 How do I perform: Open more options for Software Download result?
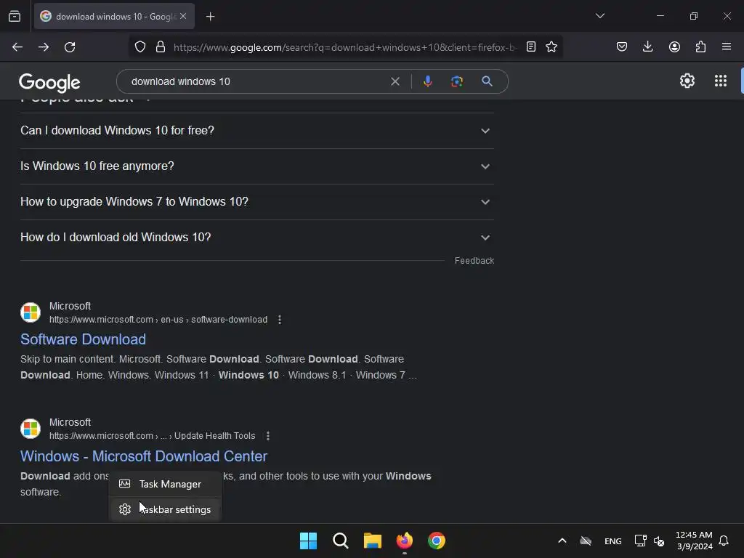[280, 320]
